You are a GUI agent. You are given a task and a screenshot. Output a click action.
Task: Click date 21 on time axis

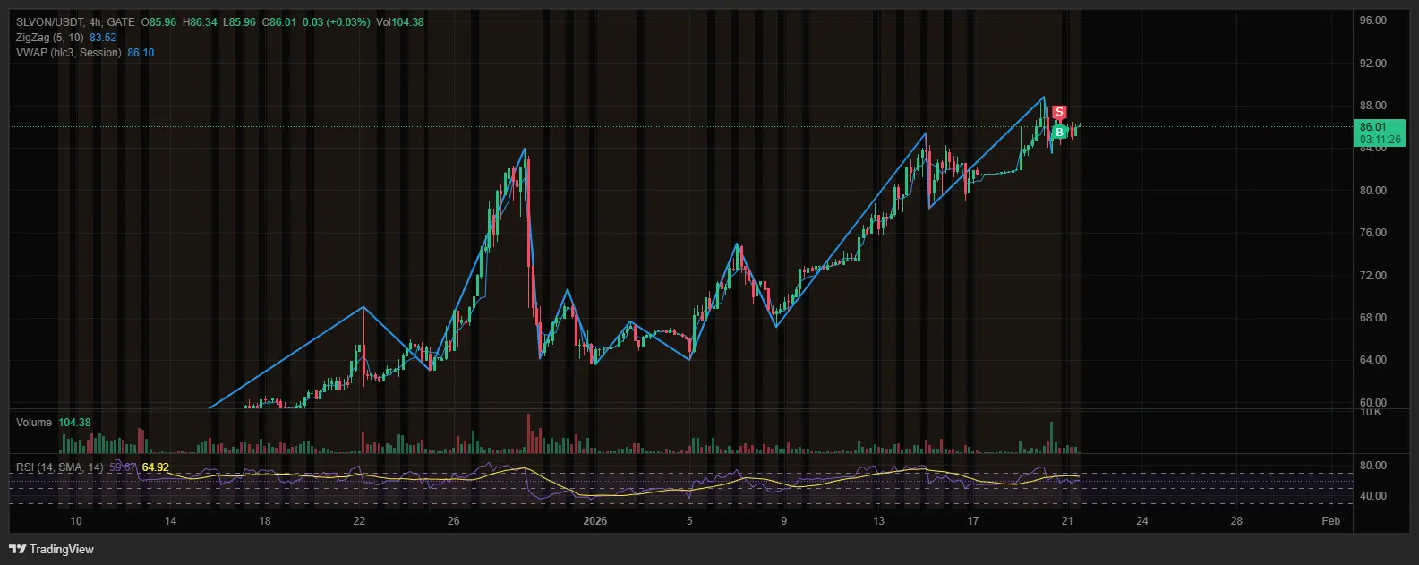tap(1066, 521)
